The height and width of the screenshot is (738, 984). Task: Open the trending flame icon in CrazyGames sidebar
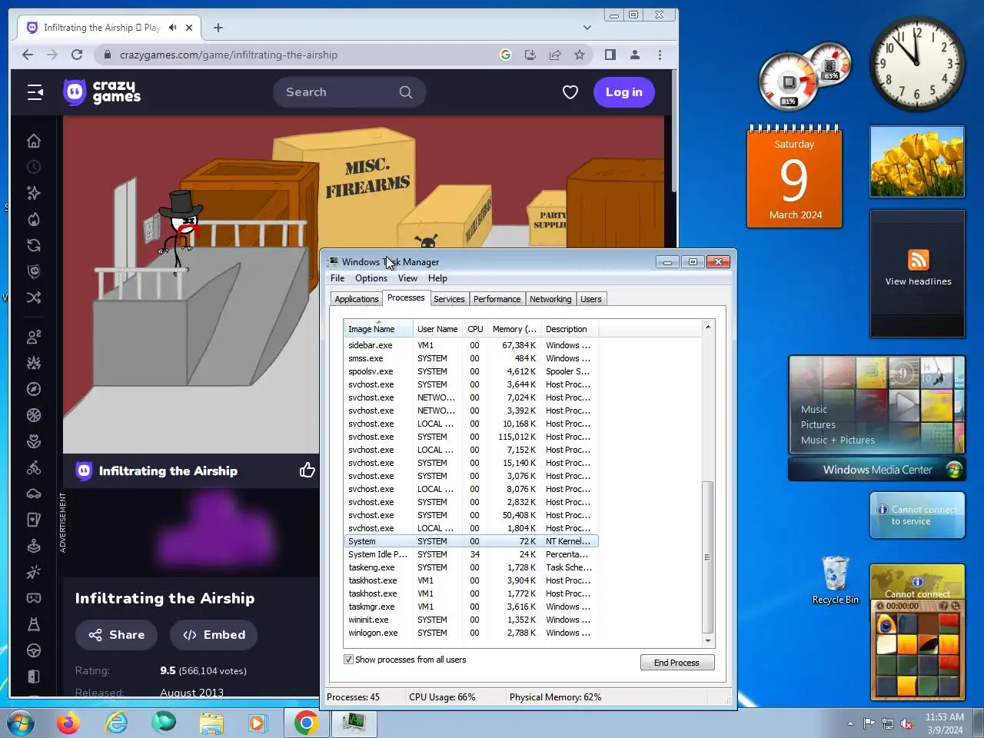(34, 219)
